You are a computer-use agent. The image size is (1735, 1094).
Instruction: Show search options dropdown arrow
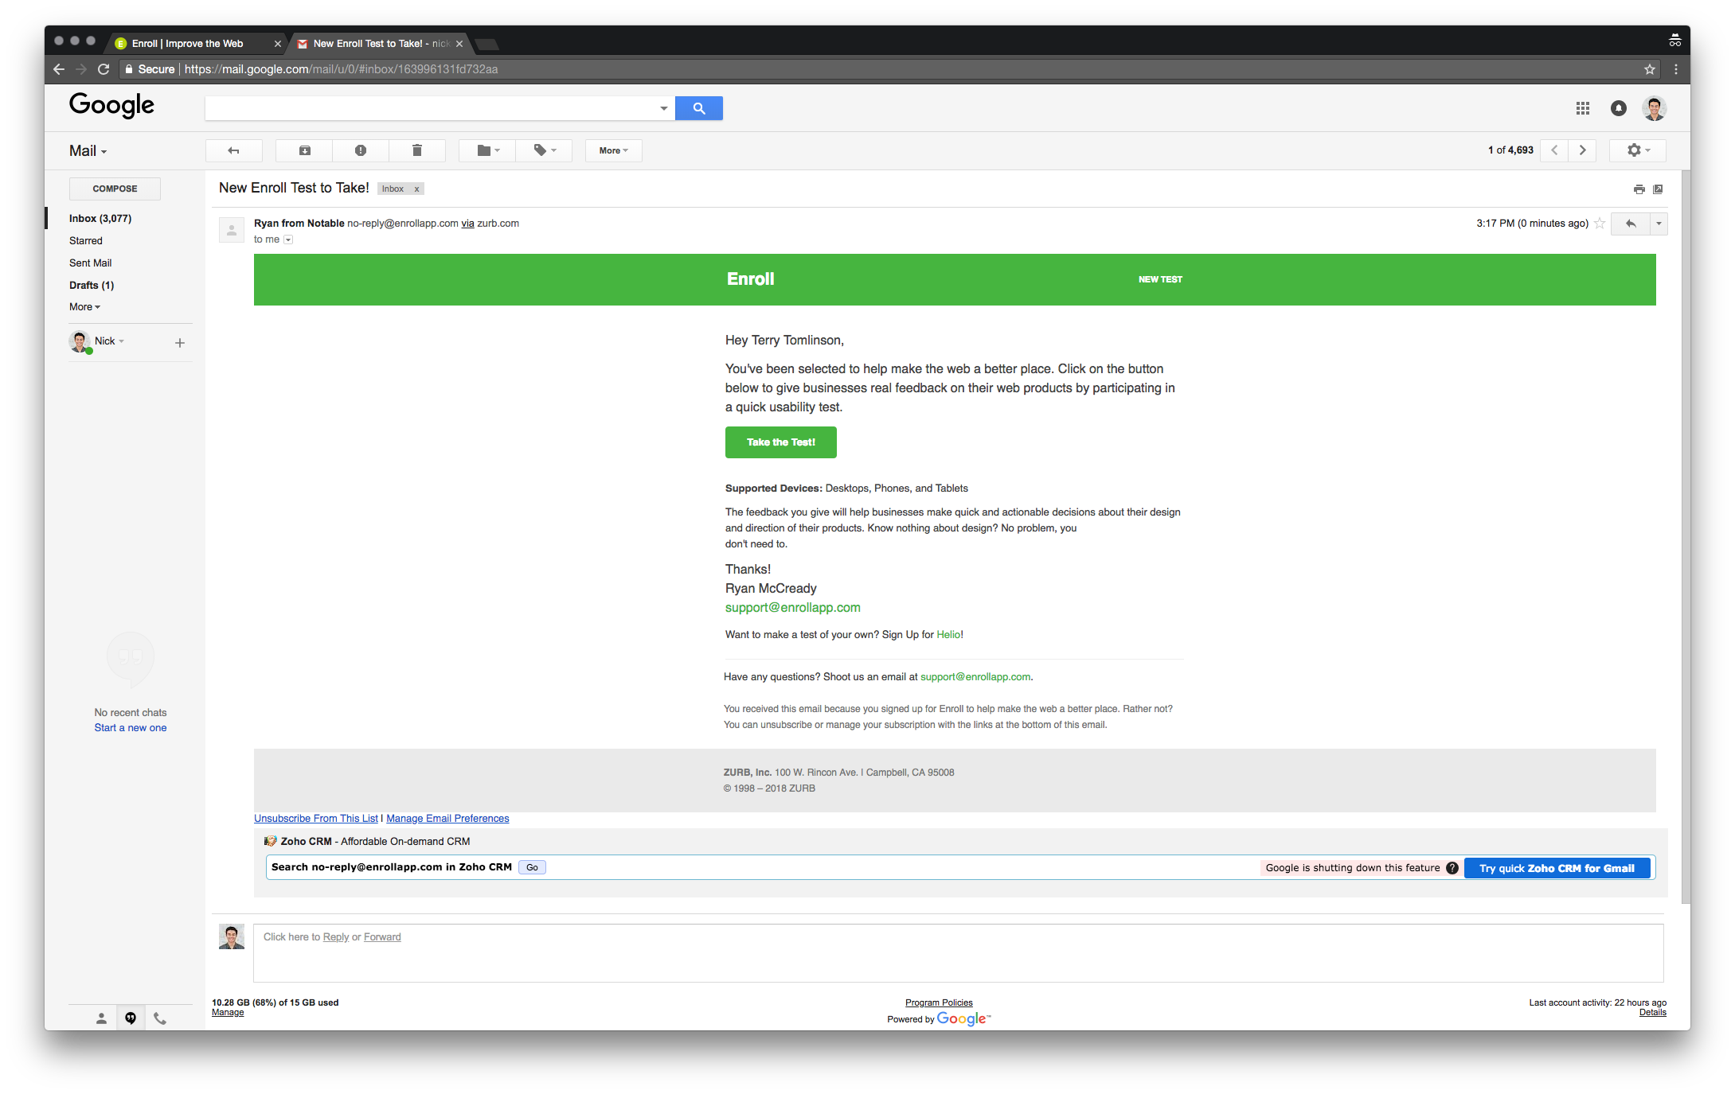point(663,108)
